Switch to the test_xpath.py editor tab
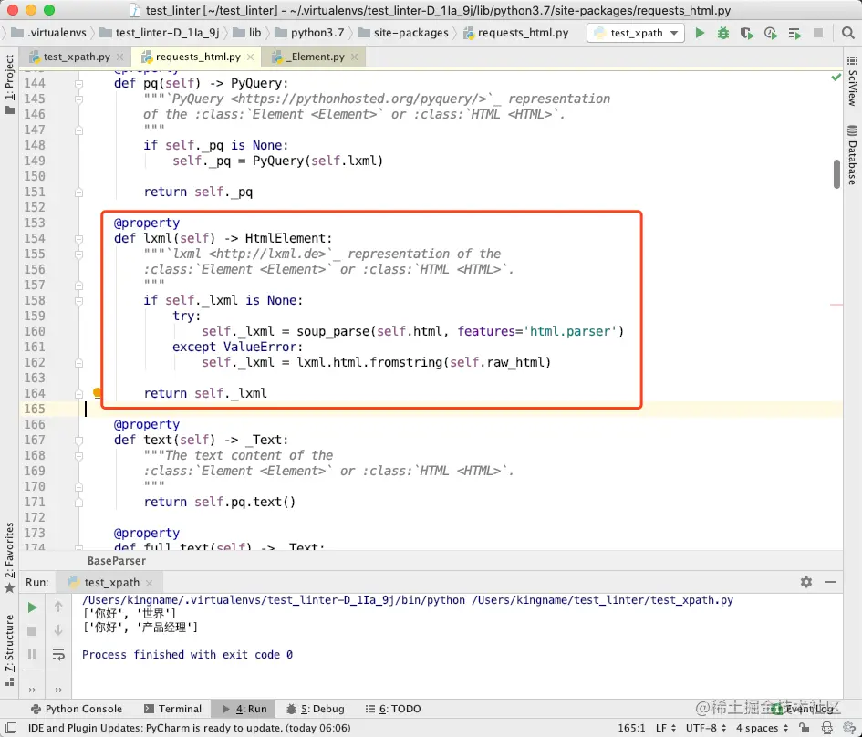 tap(77, 57)
